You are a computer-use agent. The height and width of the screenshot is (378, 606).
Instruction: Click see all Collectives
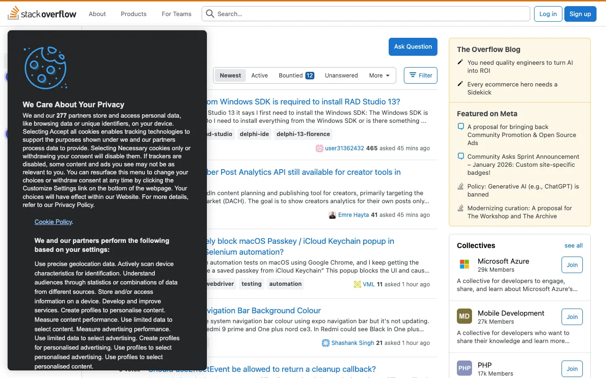(x=573, y=245)
